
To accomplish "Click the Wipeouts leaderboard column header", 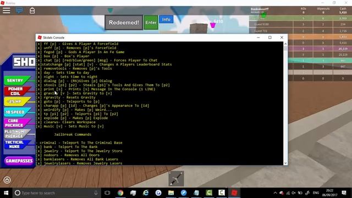I will (x=323, y=9).
